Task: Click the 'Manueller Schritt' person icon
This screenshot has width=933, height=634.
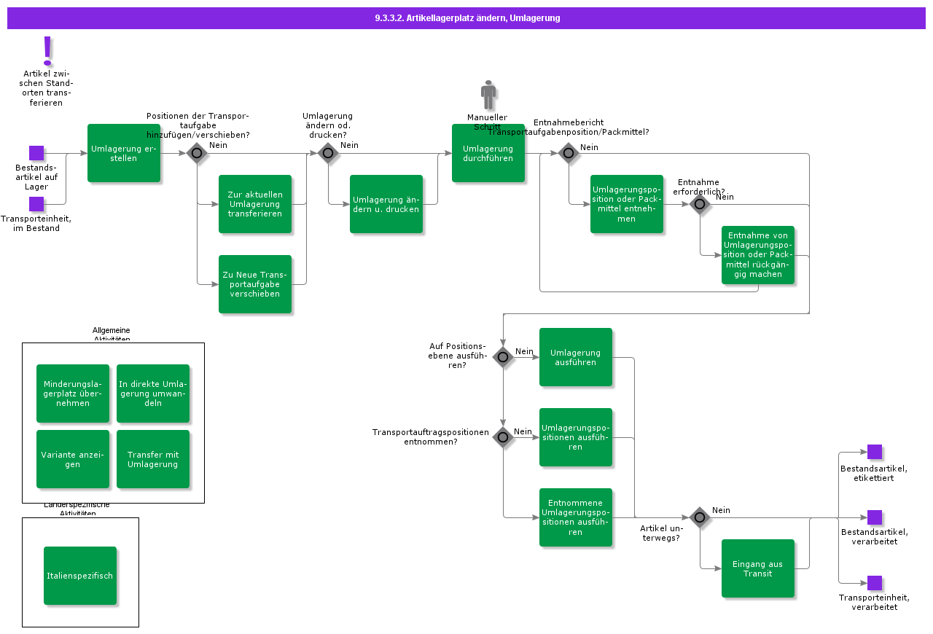Action: click(x=488, y=95)
